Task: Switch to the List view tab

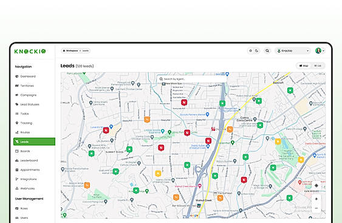Action: point(318,65)
